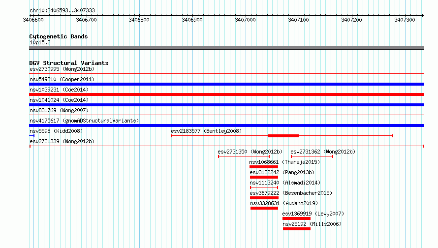Click the 3406900 ruler position label
Viewport: 438px width, 248px height.
192,20
